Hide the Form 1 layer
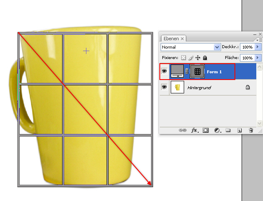Viewport: 263px width, 201px height. [x=164, y=72]
